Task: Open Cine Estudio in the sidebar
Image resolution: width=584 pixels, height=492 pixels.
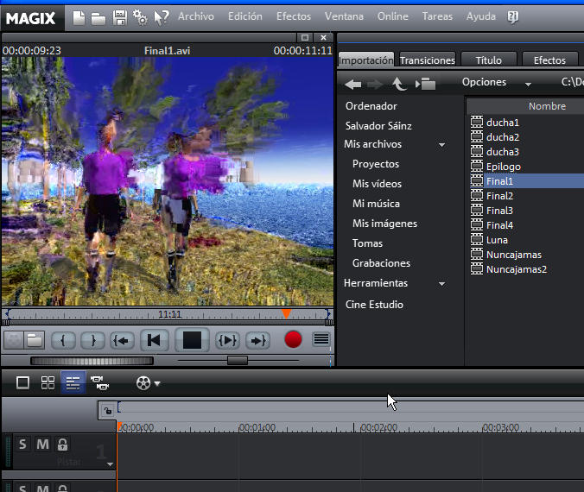Action: [374, 305]
